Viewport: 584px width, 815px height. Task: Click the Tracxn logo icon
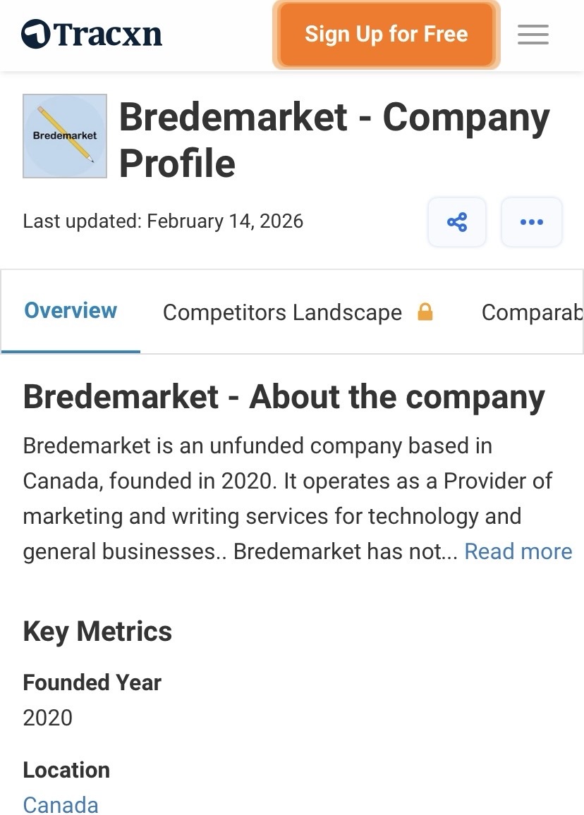coord(36,34)
